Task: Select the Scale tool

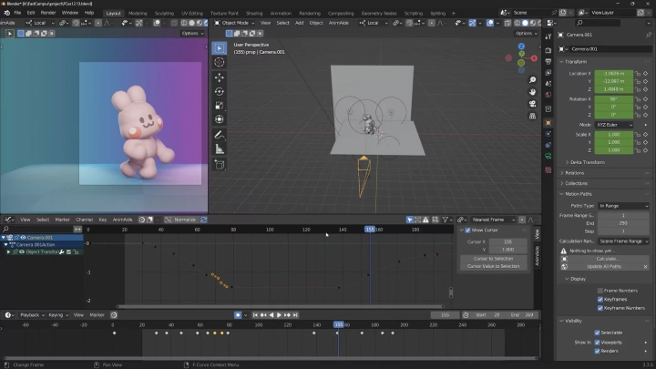Action: [220, 106]
